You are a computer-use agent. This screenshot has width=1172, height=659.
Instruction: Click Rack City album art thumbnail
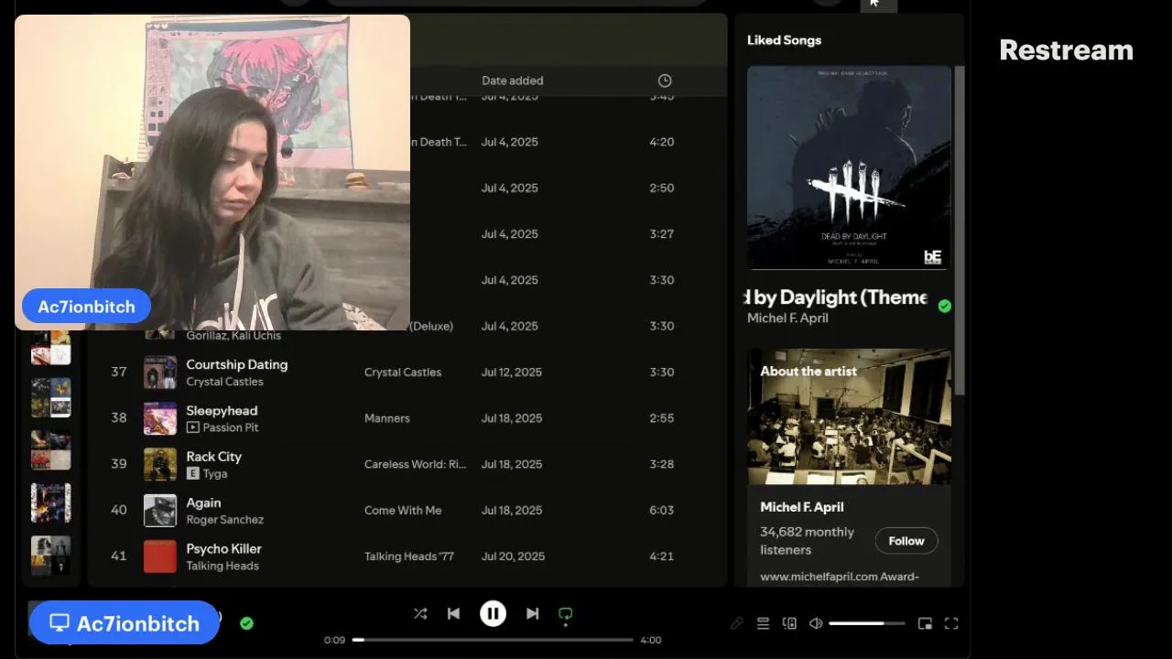pos(160,464)
